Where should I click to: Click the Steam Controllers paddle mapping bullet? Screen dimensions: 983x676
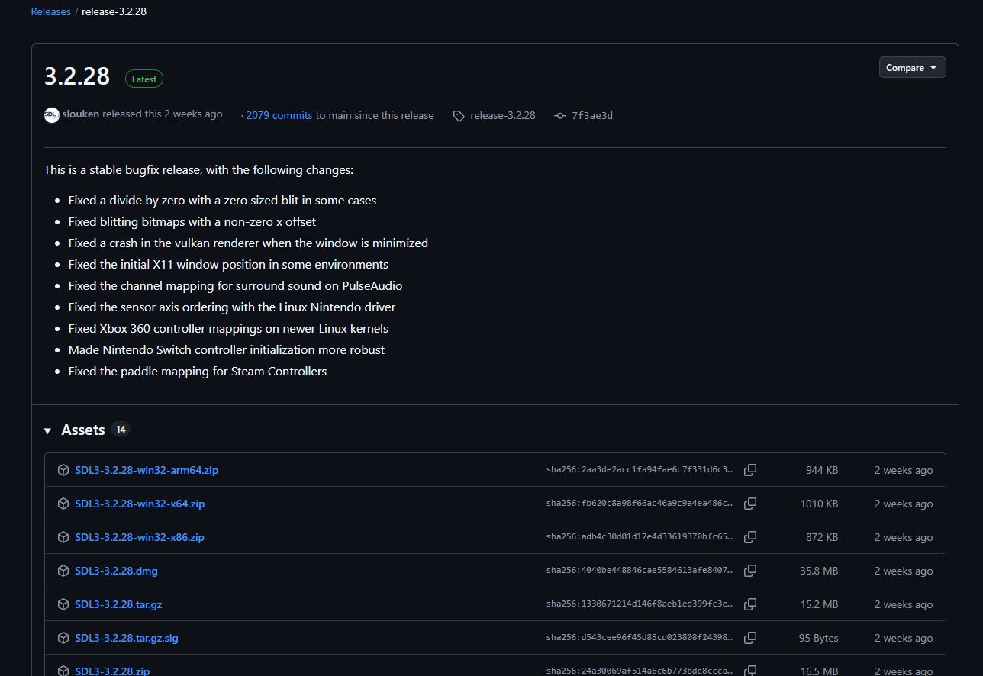[x=198, y=371]
